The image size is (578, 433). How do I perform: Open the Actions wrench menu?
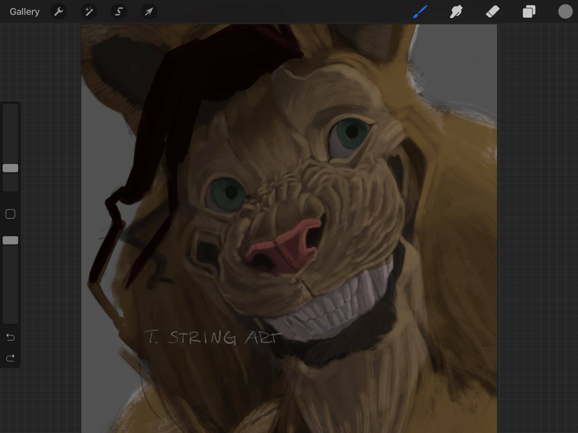[59, 11]
